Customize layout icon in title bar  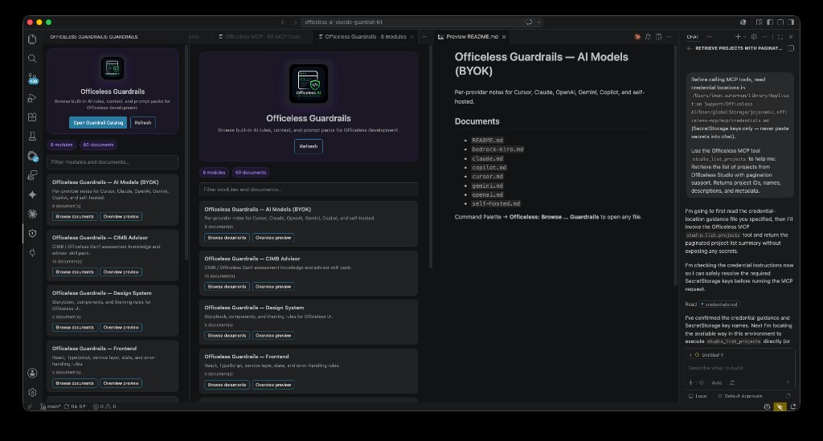(x=759, y=22)
